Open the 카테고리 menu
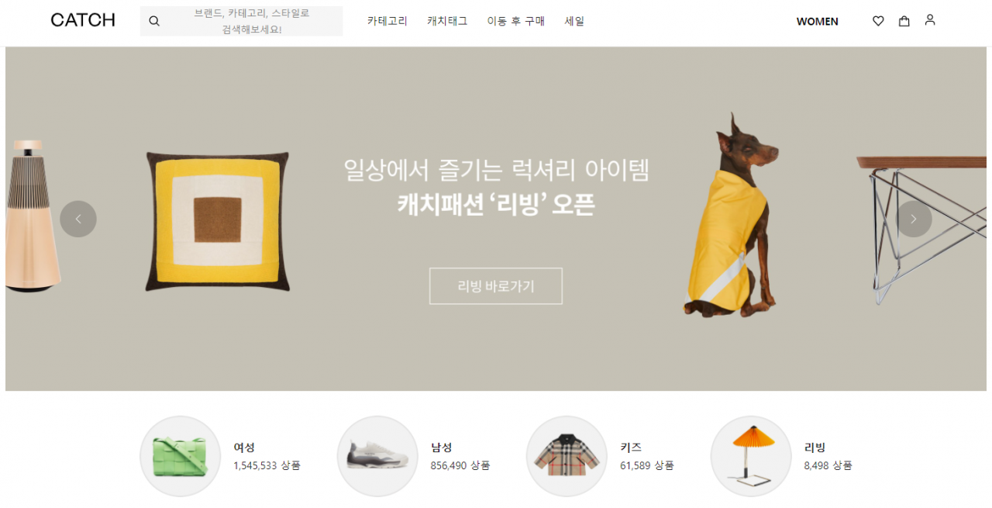 click(387, 21)
